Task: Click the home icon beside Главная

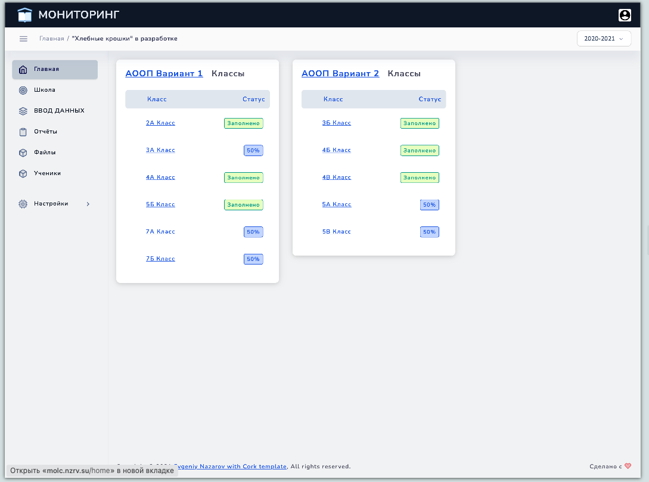Action: (23, 70)
